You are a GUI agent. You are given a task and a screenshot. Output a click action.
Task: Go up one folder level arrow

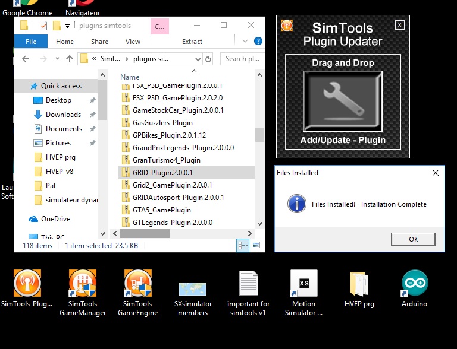point(70,59)
